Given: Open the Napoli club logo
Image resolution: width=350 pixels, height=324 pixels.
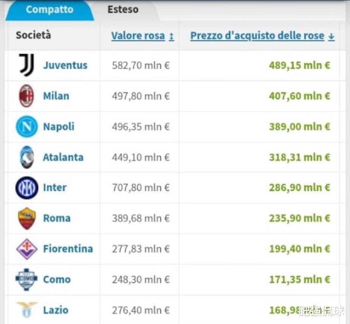Looking at the screenshot, I should click(27, 126).
